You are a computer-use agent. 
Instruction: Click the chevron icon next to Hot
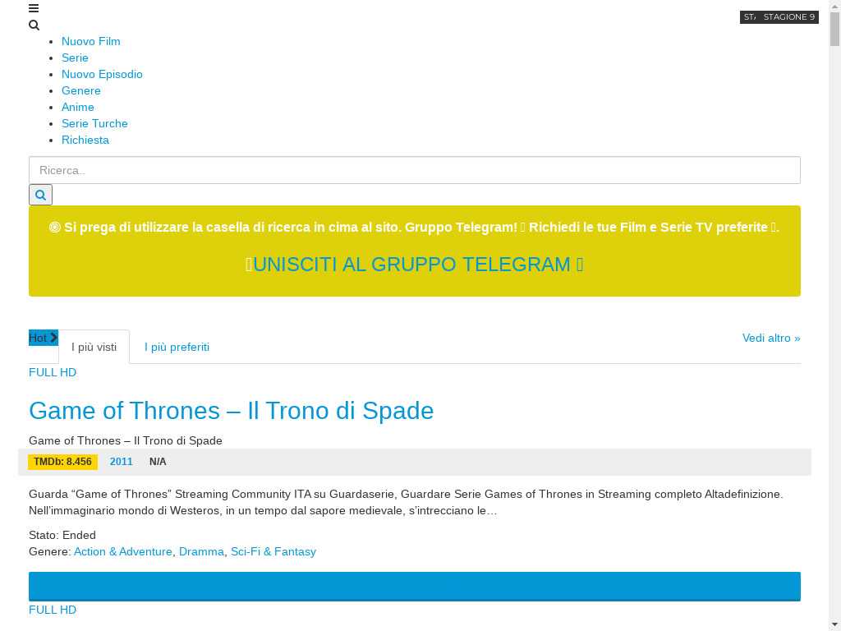click(53, 338)
